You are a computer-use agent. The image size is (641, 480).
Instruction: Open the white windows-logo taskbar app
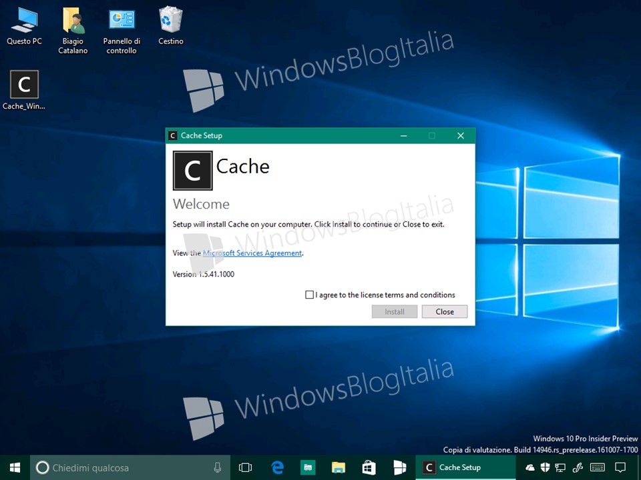click(399, 468)
